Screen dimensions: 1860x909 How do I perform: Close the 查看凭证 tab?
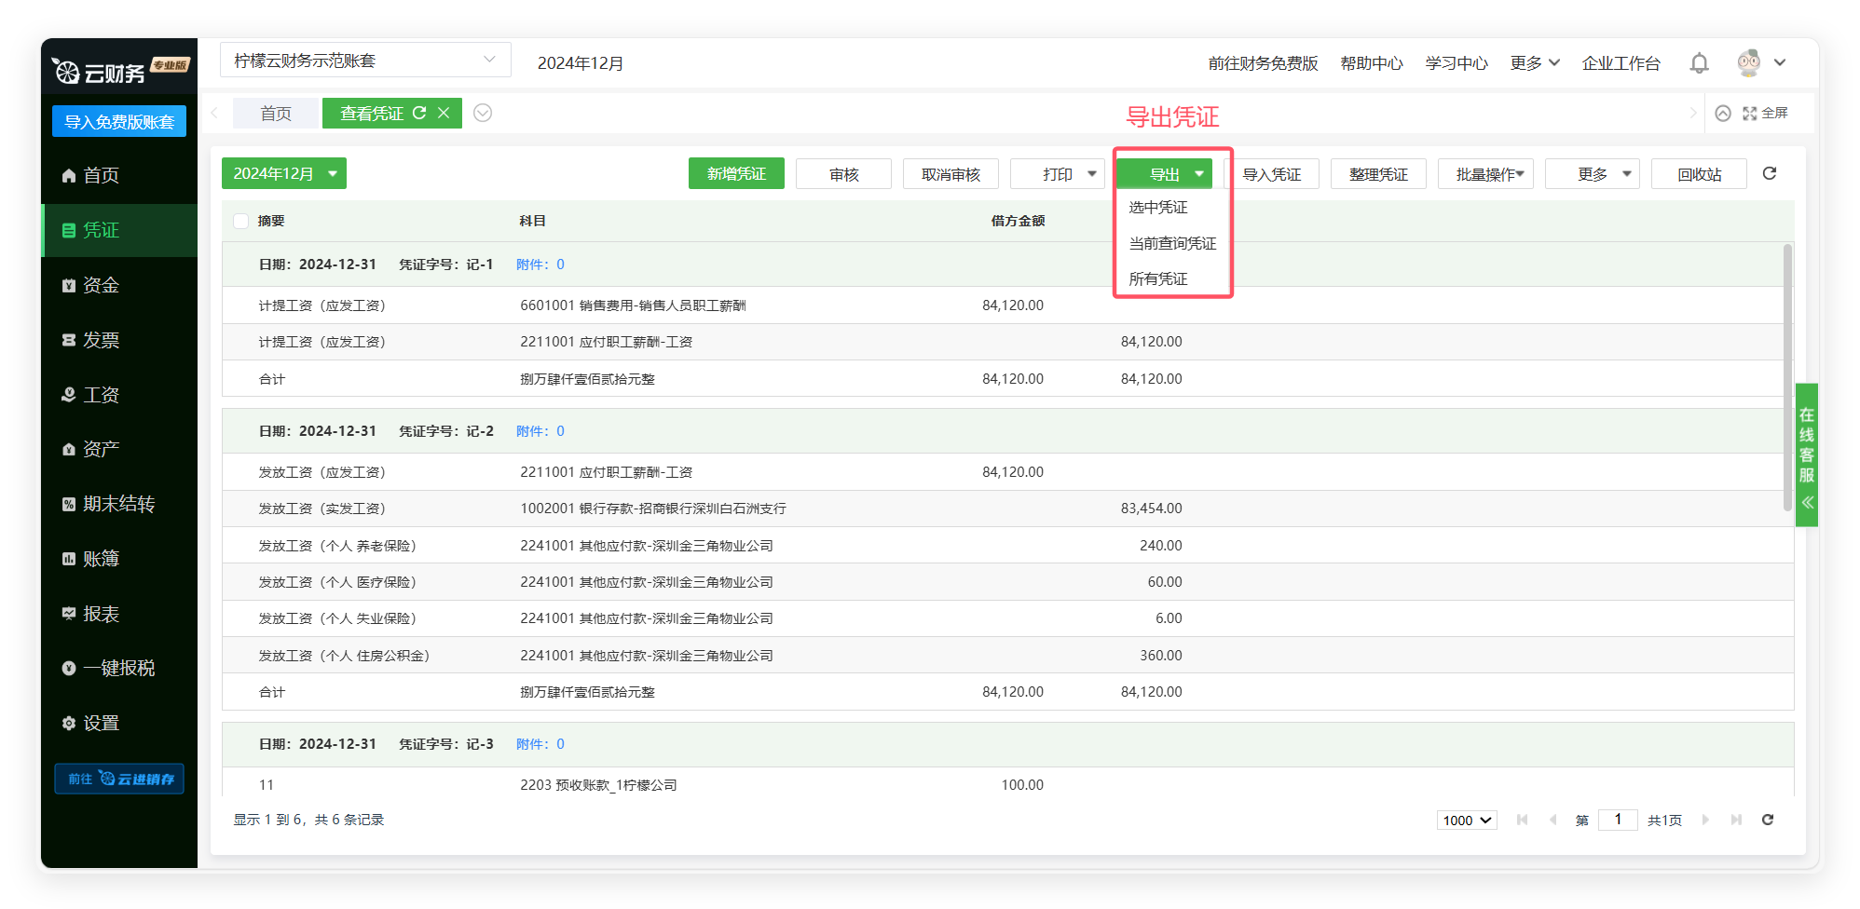pyautogui.click(x=444, y=113)
